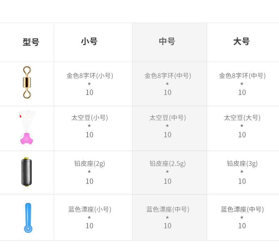Viewport: 279px width, 248px height.
Task: Click the 铅皮座(2g) label
Action: (90, 163)
